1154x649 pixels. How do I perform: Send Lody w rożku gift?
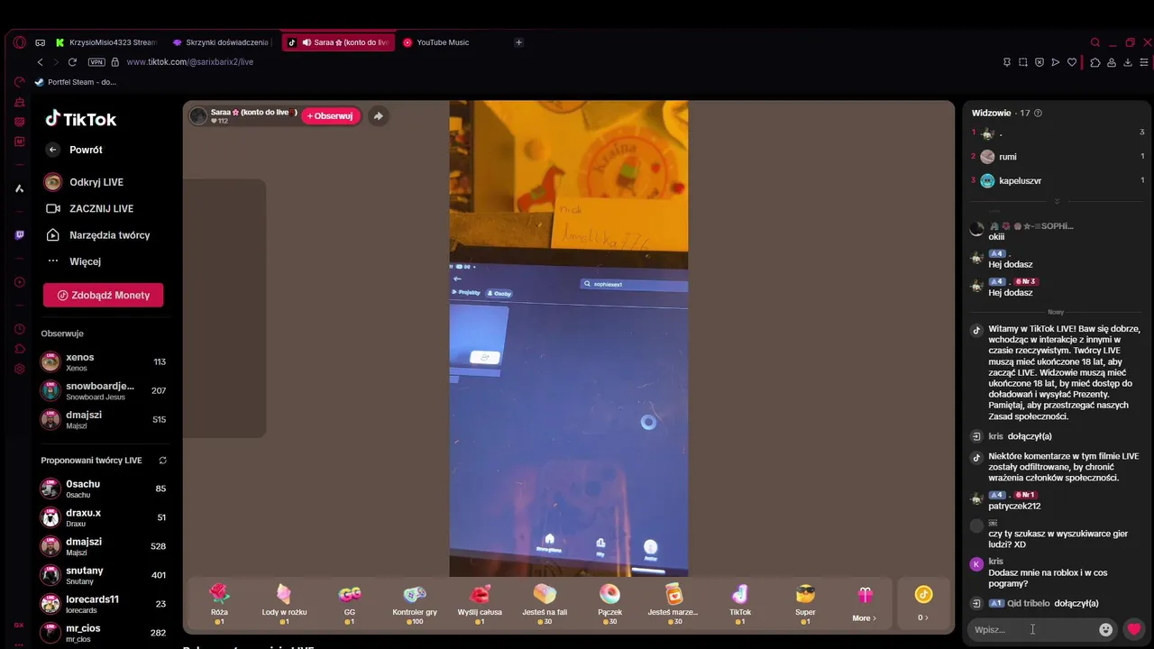(x=284, y=603)
